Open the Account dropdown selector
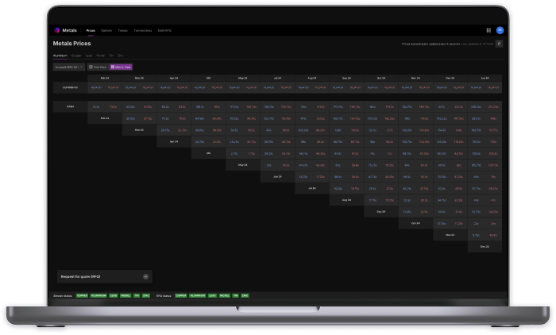The width and height of the screenshot is (556, 335). point(68,67)
